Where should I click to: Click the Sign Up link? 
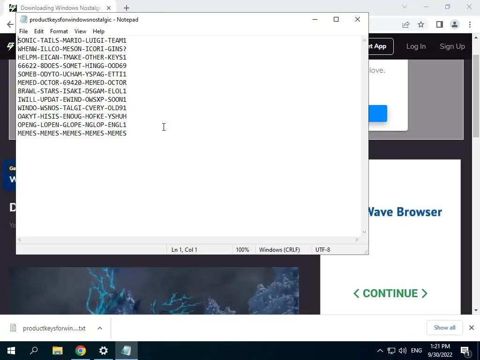(x=452, y=46)
